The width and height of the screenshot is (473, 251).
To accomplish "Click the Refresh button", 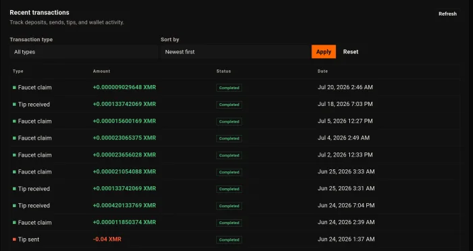I will pyautogui.click(x=447, y=14).
